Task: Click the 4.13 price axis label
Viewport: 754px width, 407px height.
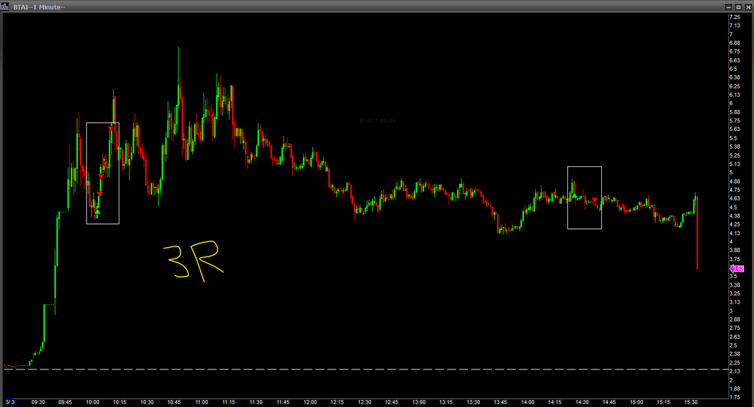Action: pyautogui.click(x=734, y=233)
